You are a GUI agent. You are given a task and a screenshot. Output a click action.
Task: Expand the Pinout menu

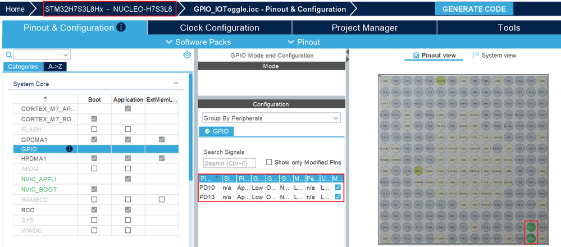(304, 42)
